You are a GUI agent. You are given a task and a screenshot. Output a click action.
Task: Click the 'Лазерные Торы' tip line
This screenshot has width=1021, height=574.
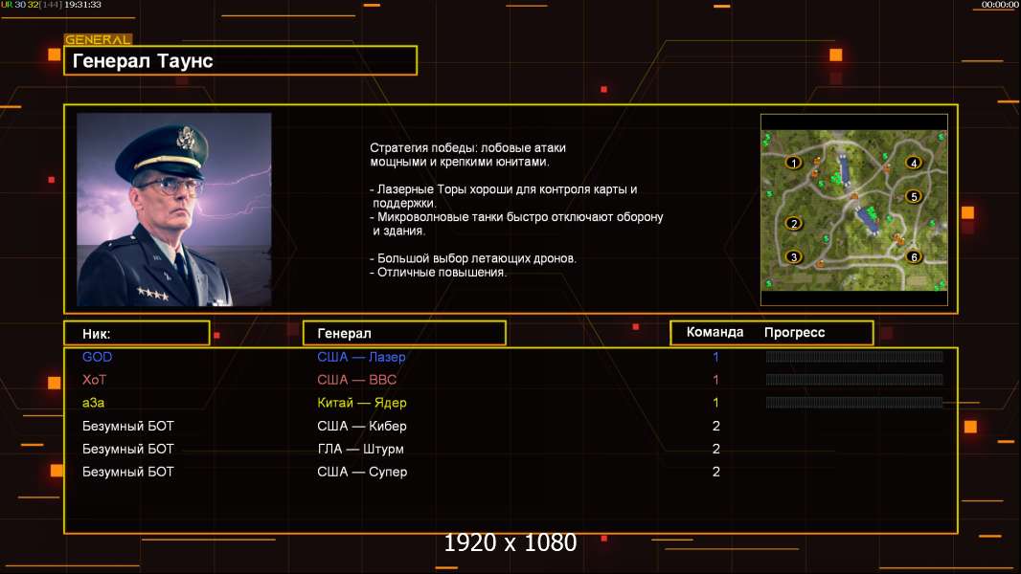[x=504, y=196]
